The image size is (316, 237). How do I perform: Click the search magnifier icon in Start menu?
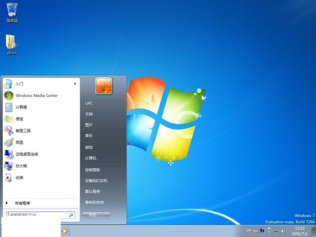(71, 215)
